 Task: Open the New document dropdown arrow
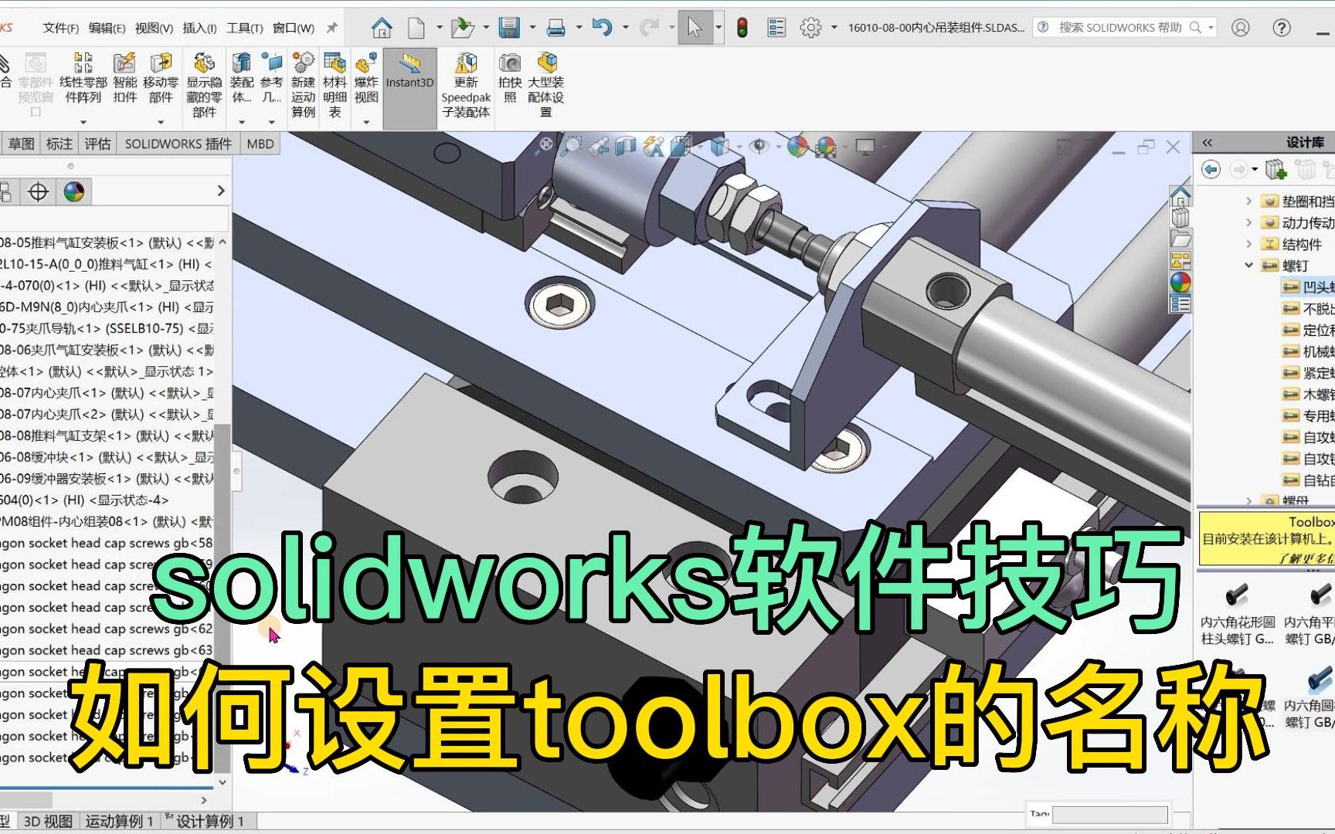point(440,28)
